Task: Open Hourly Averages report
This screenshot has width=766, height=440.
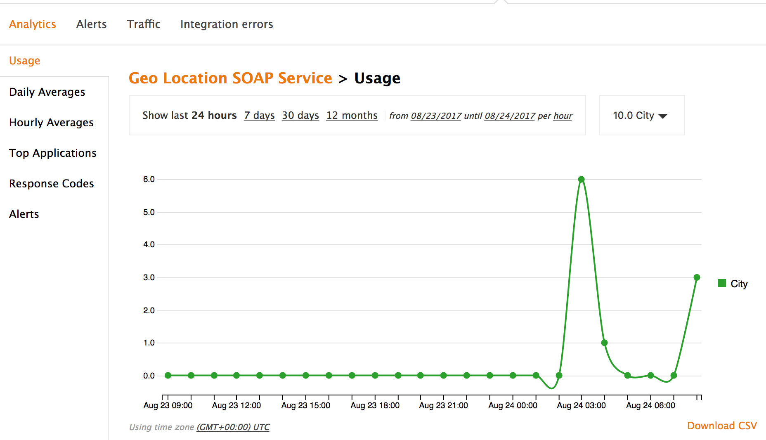Action: click(x=51, y=123)
